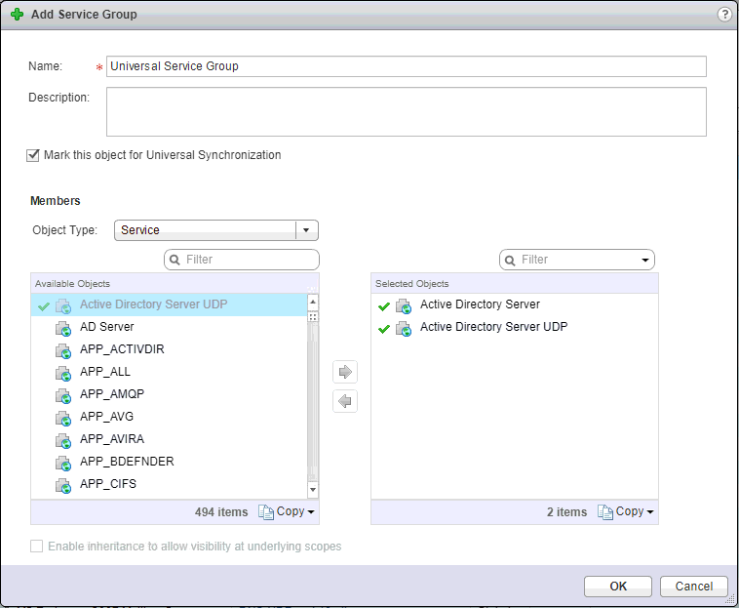Screen dimensions: 739x608
Task: Open the Copy menu under Available Objects
Action: [x=287, y=512]
